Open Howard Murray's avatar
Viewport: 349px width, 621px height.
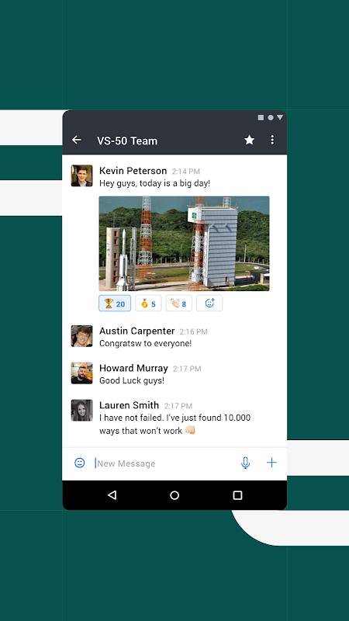coord(82,373)
